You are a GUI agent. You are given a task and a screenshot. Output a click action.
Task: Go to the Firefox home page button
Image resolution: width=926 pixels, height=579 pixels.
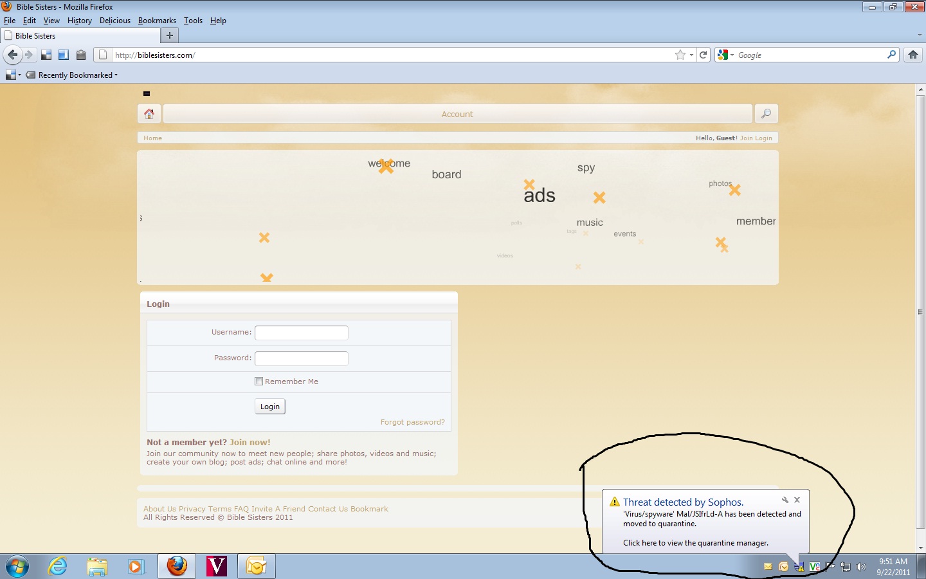(912, 55)
